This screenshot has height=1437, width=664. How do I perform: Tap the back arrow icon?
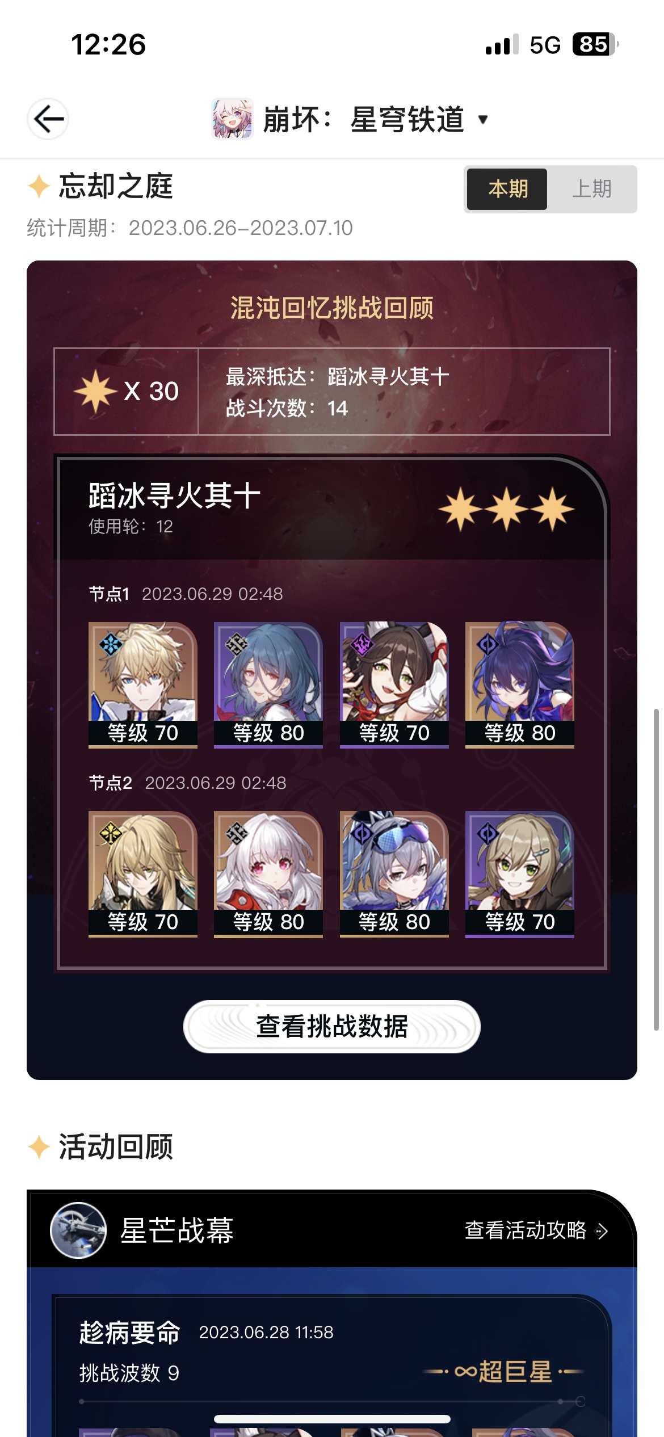(x=48, y=119)
